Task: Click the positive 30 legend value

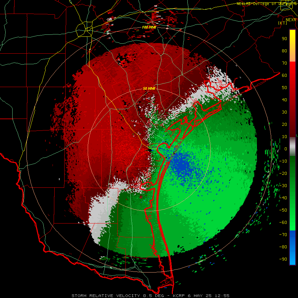Action: tap(284, 112)
